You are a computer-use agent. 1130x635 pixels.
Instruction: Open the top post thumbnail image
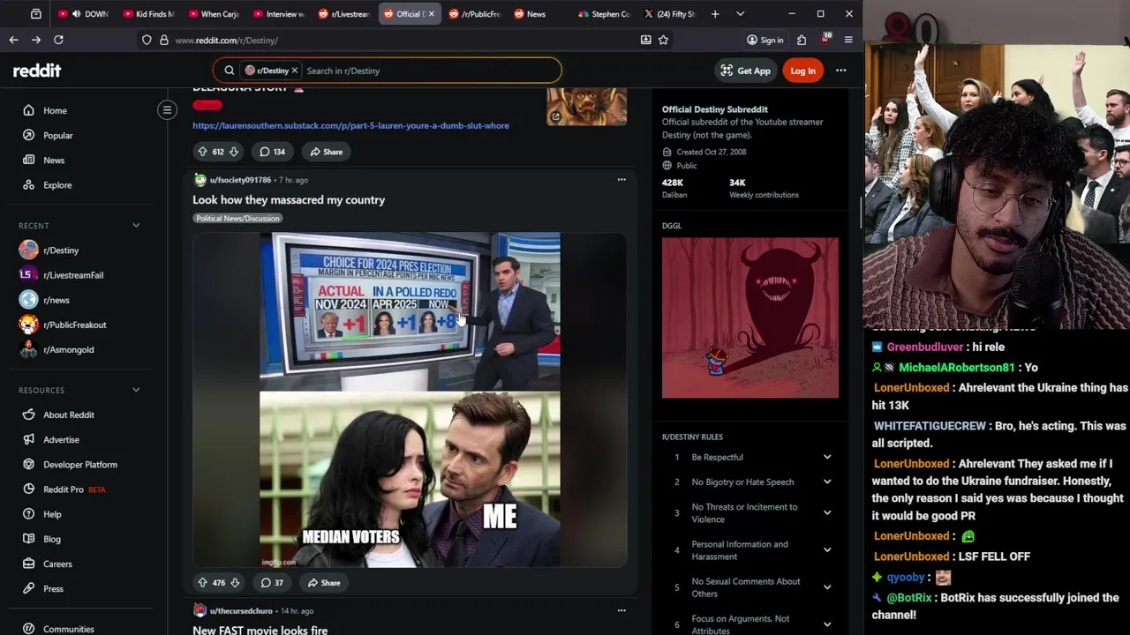click(587, 106)
